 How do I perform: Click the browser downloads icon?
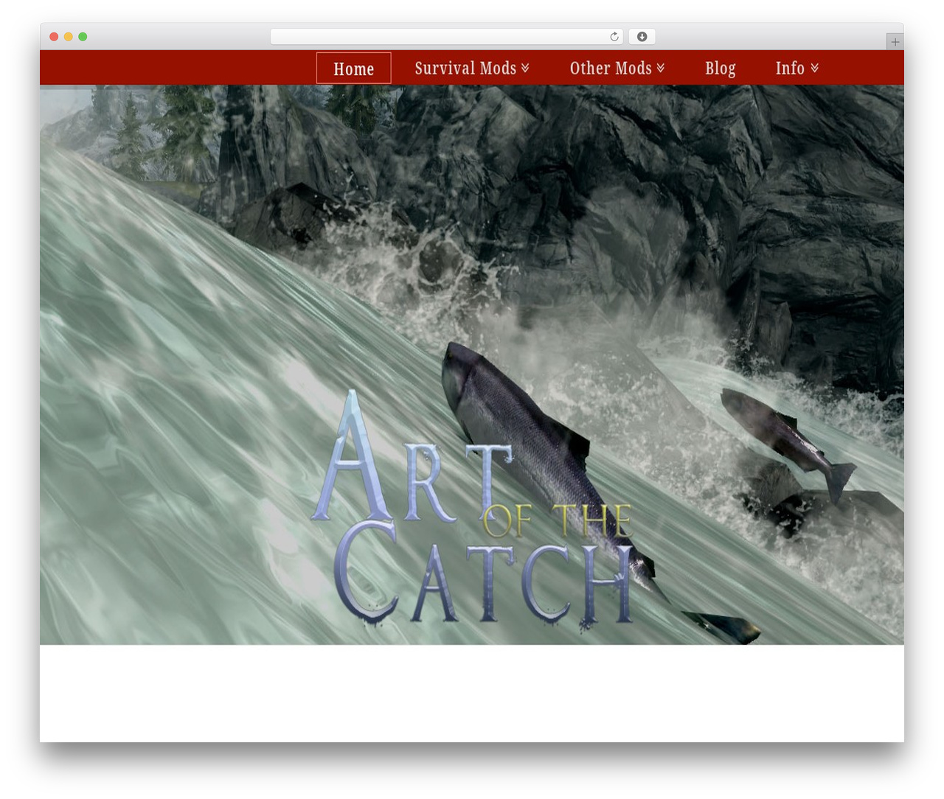pyautogui.click(x=642, y=37)
